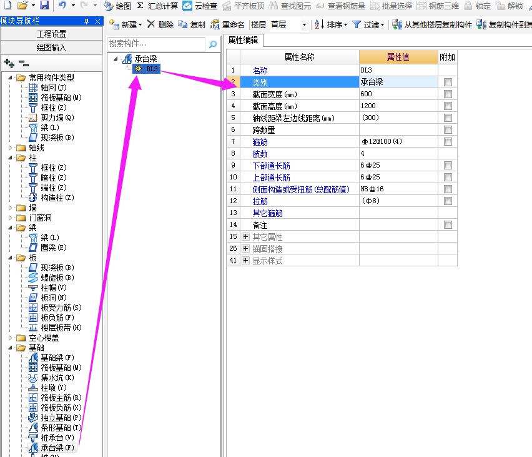
Task: Toggle 附加 checkbox for 跨数量
Action: (x=448, y=129)
